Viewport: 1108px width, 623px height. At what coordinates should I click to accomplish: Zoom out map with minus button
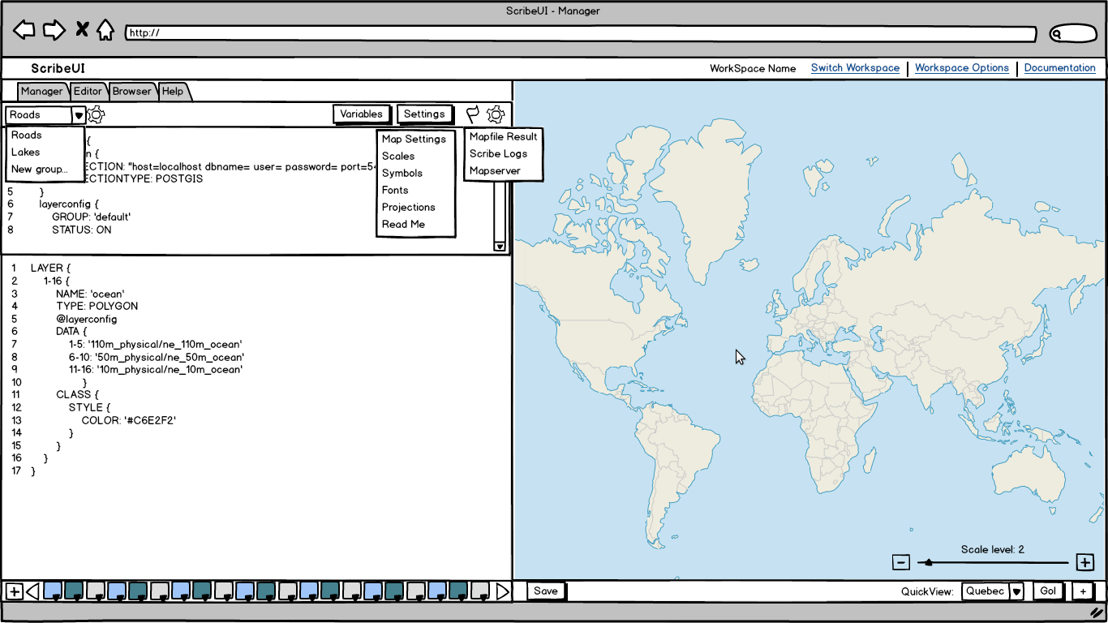point(900,562)
